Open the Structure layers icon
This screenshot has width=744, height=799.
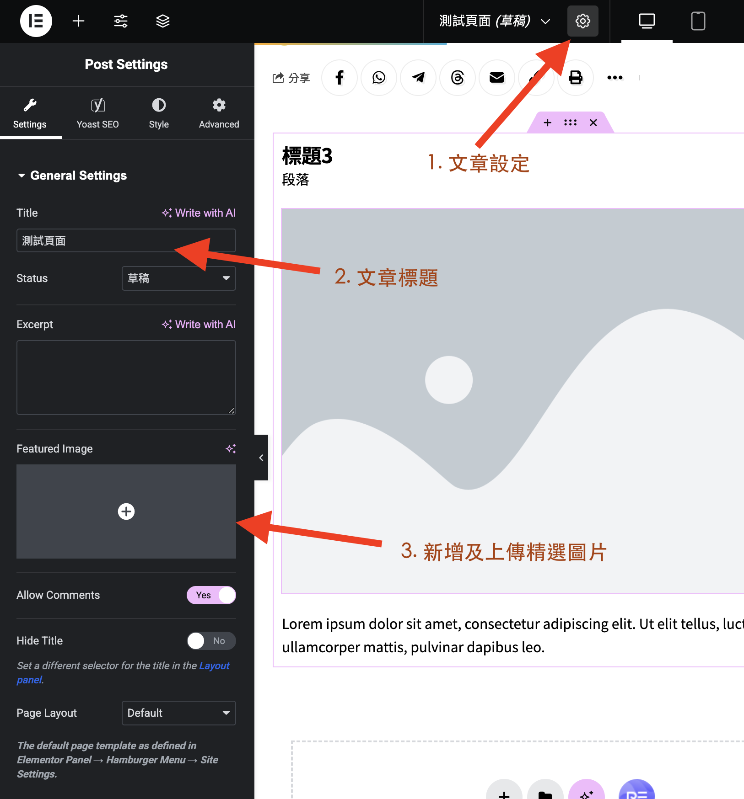click(163, 21)
